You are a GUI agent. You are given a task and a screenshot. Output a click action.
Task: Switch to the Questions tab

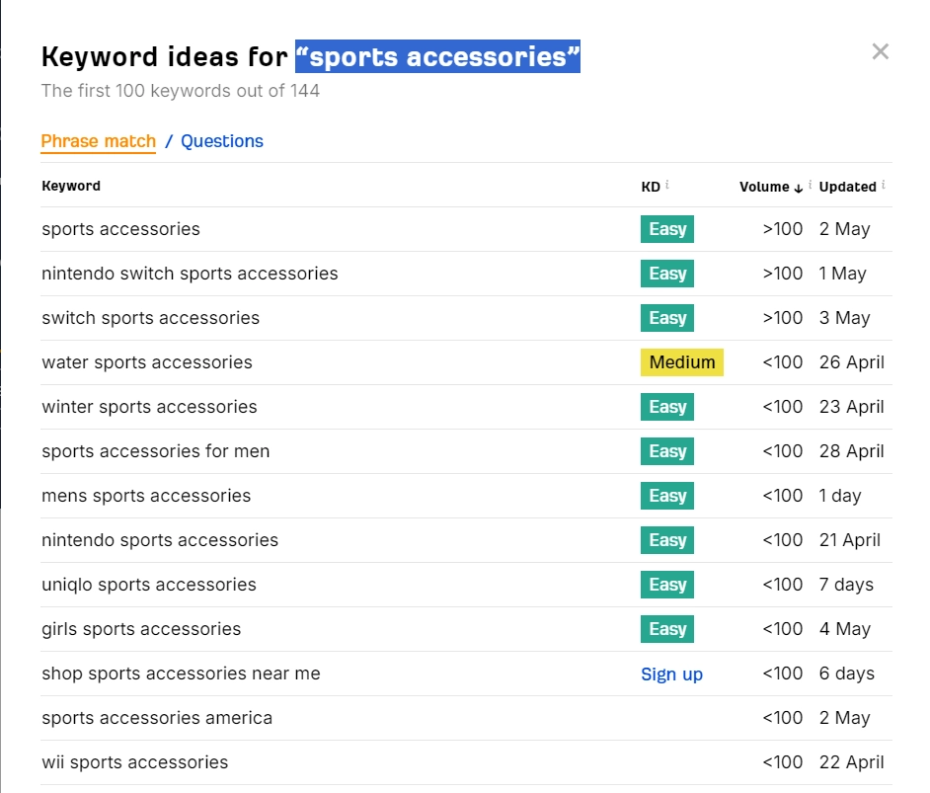click(222, 141)
